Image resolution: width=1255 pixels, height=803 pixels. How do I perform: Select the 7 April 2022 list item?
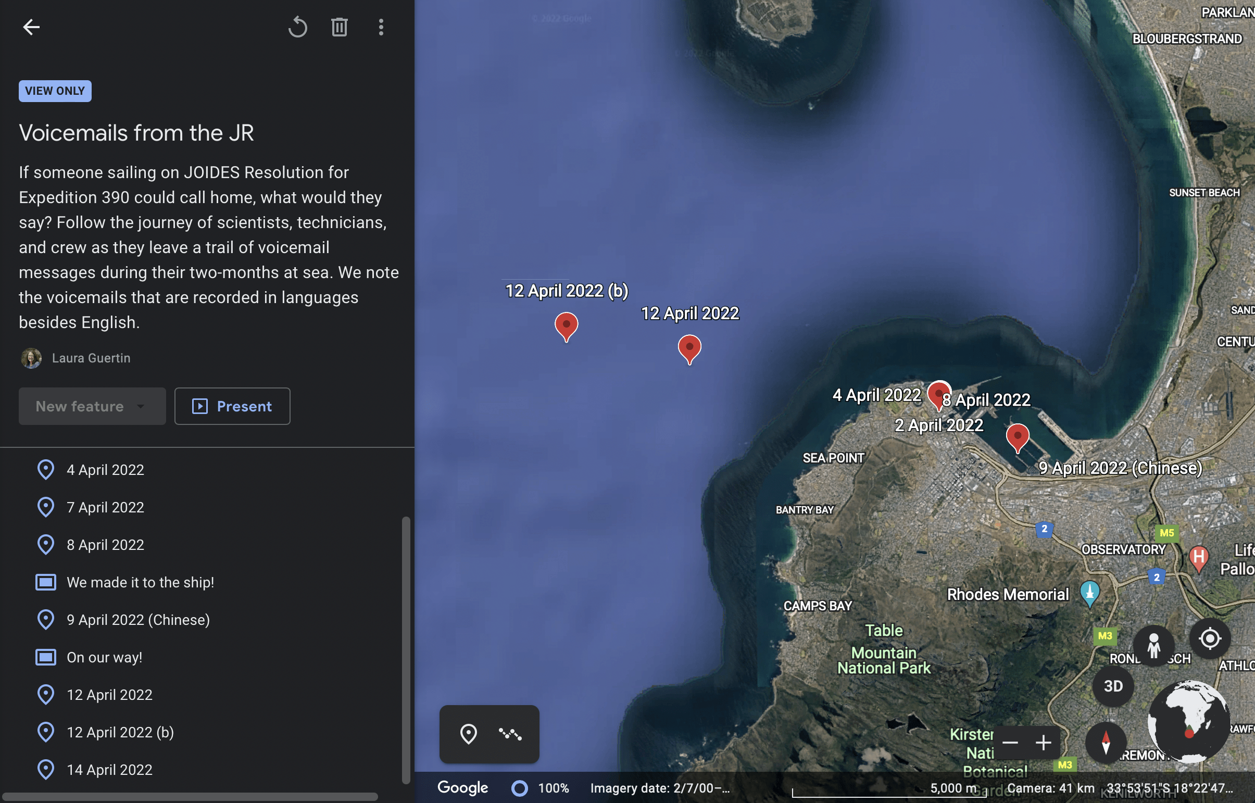pyautogui.click(x=208, y=507)
